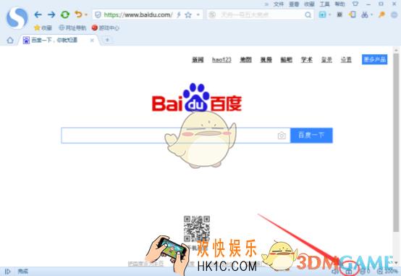Image resolution: width=401 pixels, height=276 pixels.
Task: Click the home icon beside tabs
Action: [x=10, y=40]
